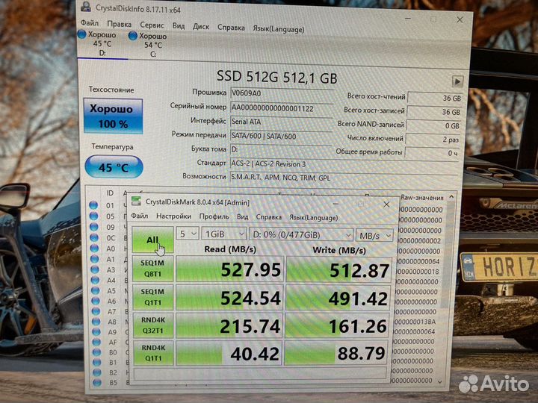Click transfer mode field SATA/600 | SATA/600
Screen dimensions: 538x403
[x=282, y=136]
